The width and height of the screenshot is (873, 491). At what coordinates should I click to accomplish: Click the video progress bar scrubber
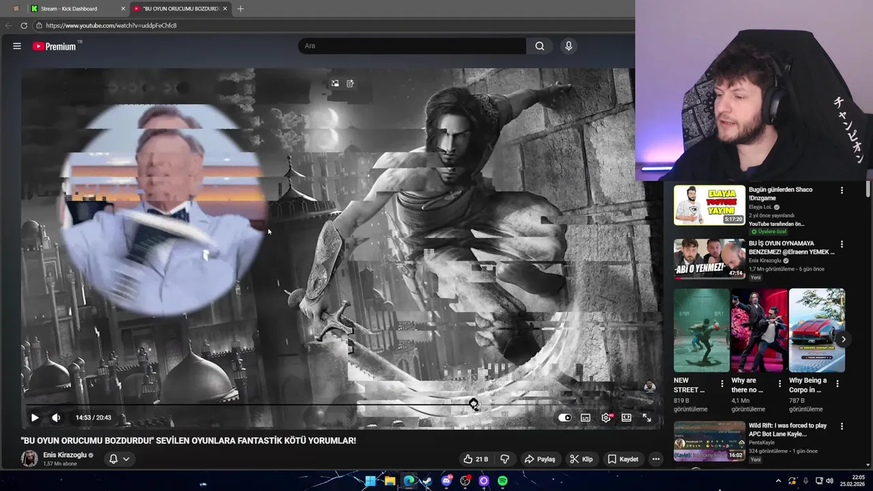(474, 404)
